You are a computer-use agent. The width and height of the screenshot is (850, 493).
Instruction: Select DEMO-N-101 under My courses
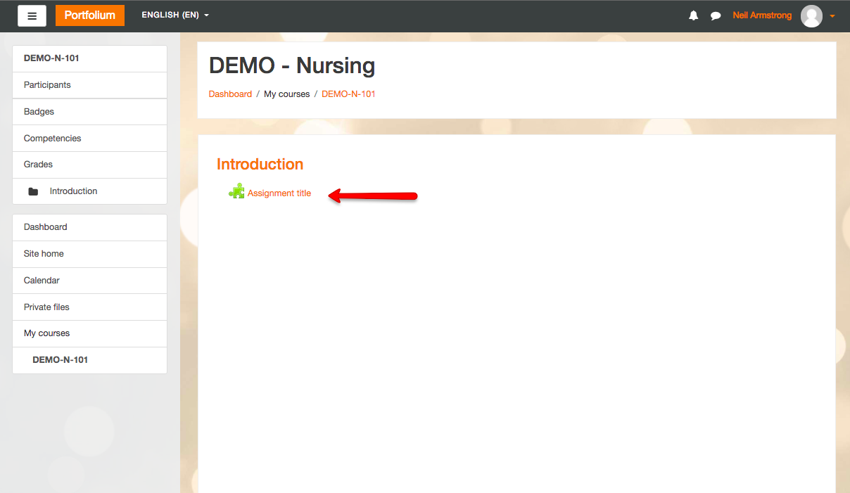click(x=89, y=360)
